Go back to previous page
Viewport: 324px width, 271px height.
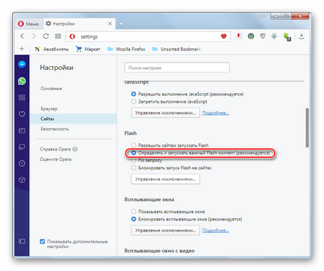click(x=22, y=36)
